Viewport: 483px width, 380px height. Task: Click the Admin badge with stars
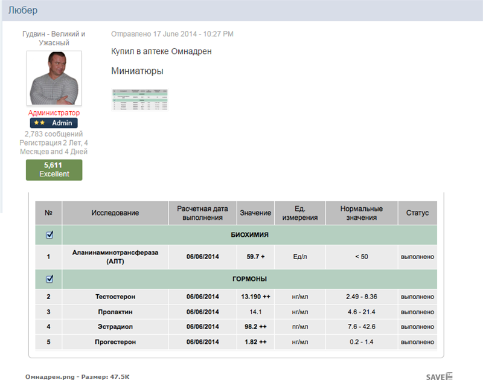pyautogui.click(x=54, y=123)
